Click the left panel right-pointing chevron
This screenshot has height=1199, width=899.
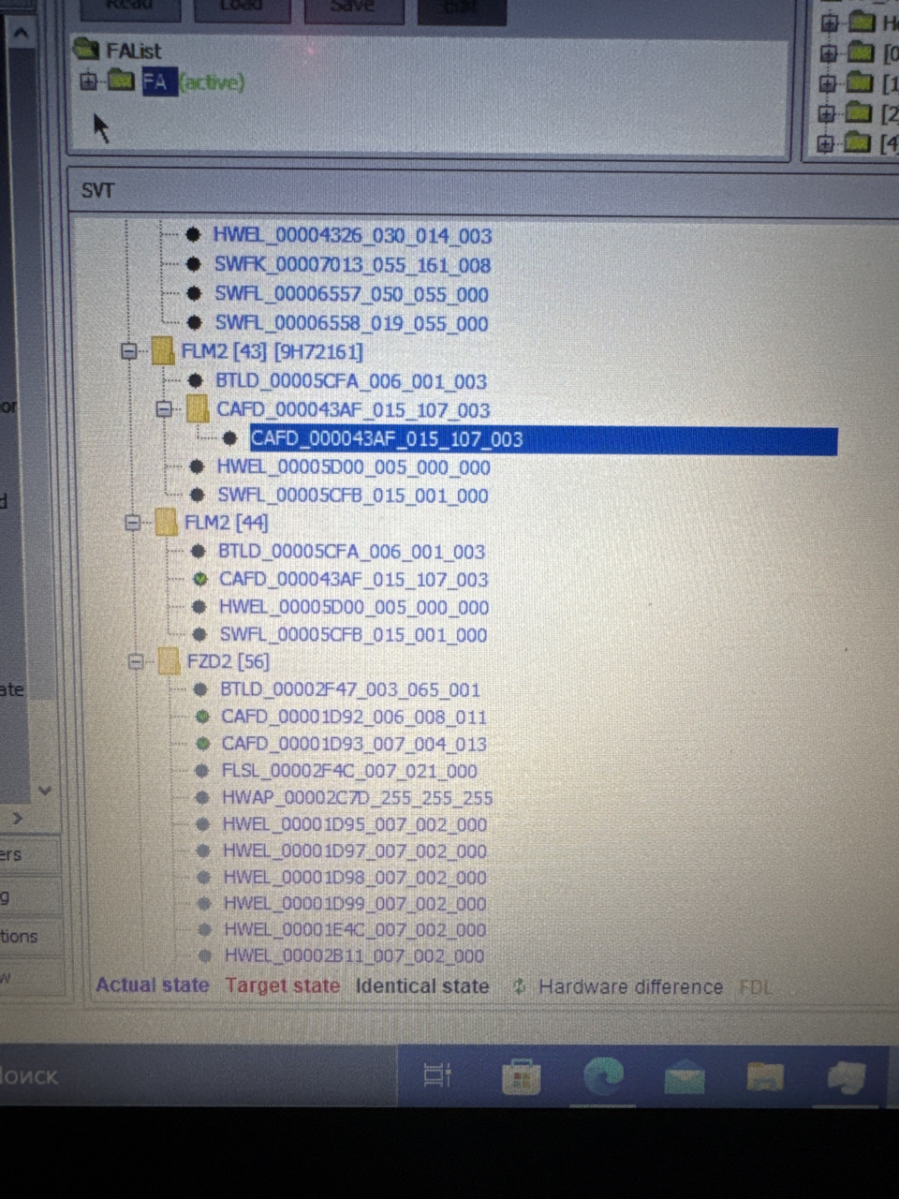17,819
